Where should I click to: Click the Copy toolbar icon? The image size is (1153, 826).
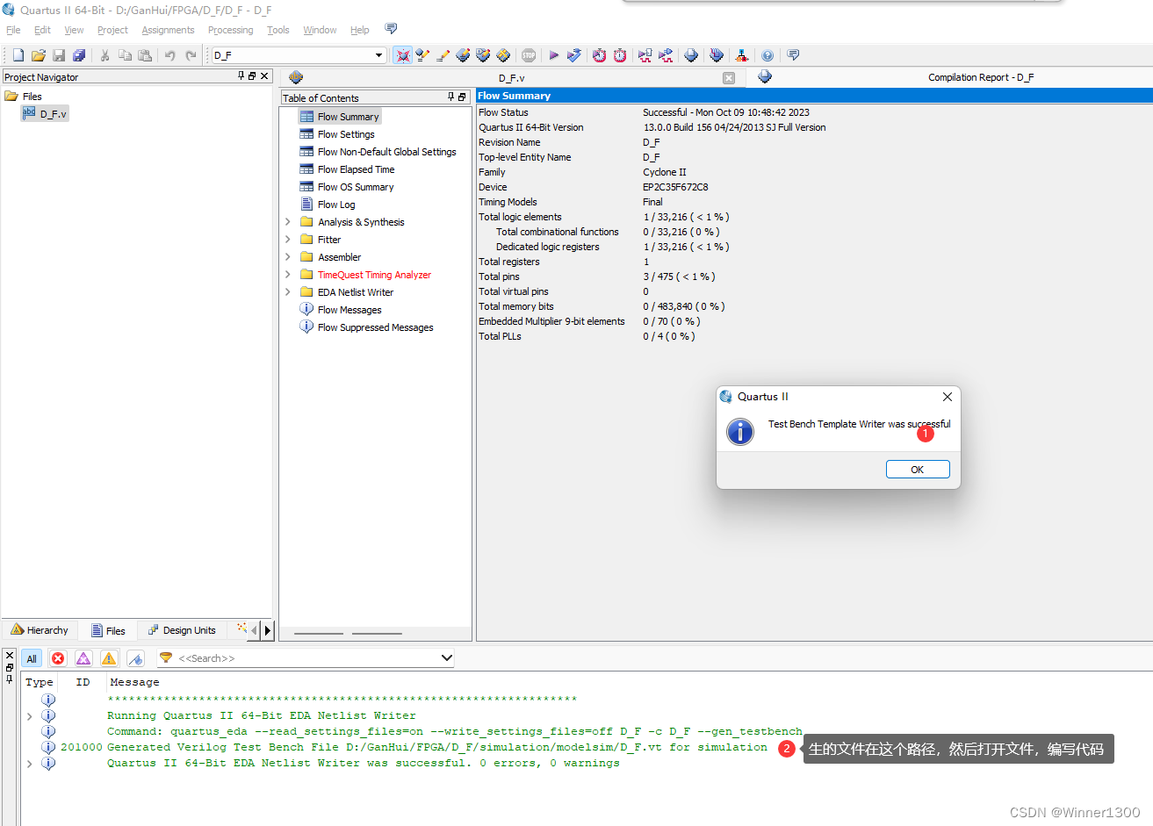point(125,55)
